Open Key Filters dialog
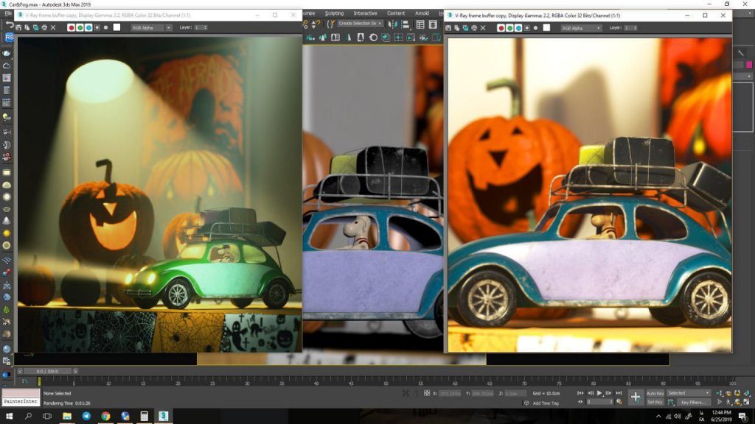 695,402
